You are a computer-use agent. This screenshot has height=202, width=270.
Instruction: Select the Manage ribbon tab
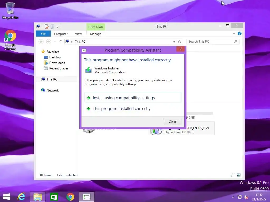(x=95, y=34)
